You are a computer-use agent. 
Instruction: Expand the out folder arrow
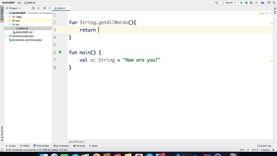point(10,21)
